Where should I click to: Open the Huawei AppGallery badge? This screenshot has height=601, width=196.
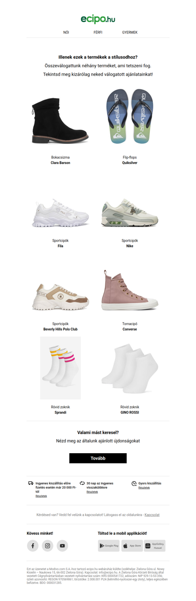(x=155, y=546)
